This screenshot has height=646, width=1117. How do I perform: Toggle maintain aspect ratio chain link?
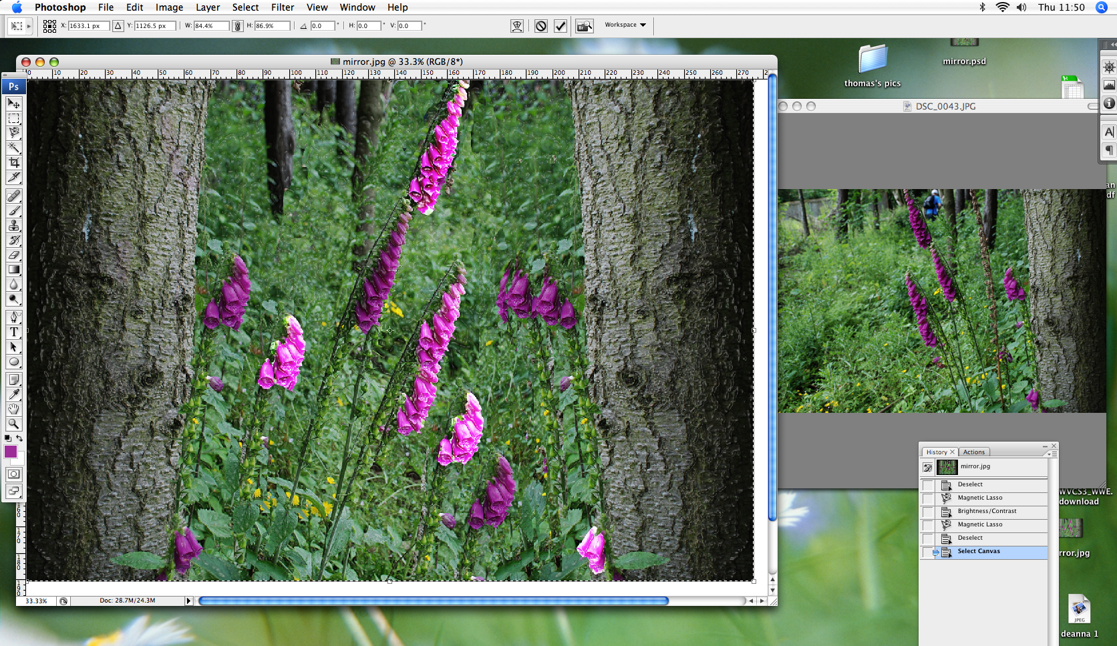point(237,26)
